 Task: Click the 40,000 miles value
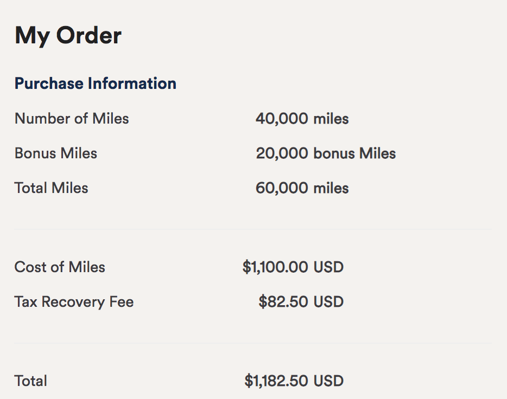[302, 119]
